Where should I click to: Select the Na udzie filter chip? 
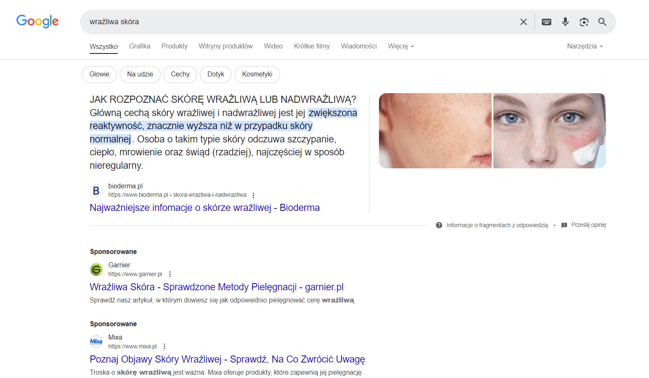(x=140, y=74)
